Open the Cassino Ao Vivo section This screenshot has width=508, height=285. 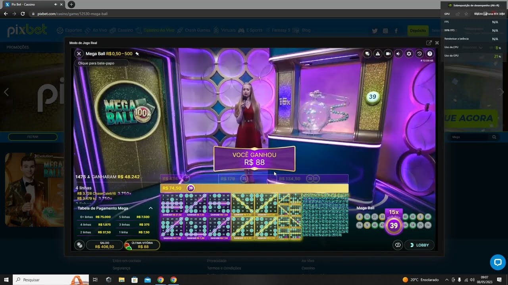click(155, 30)
